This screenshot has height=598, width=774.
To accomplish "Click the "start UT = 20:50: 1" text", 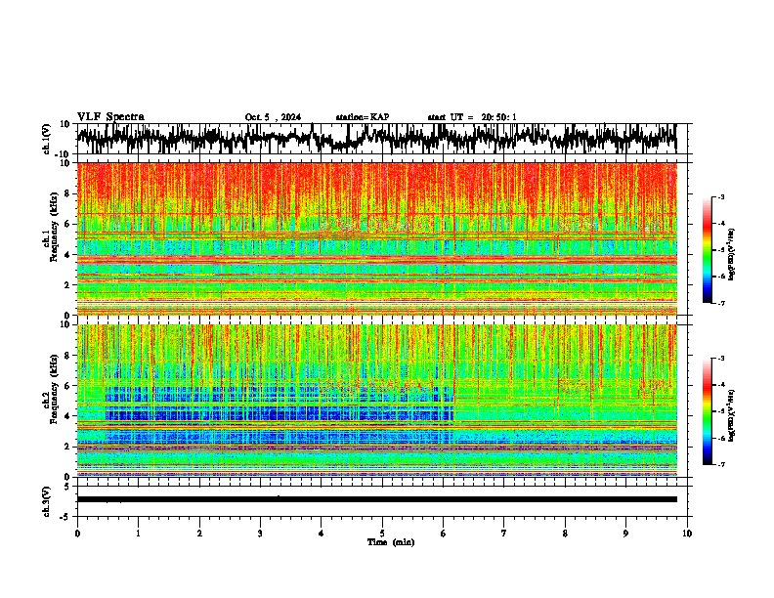I will 472,117.
